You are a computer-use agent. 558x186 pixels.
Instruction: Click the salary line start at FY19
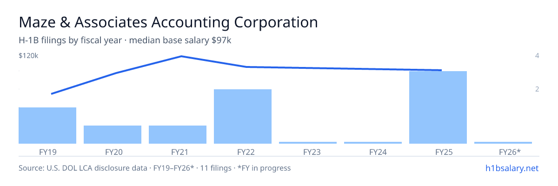coord(52,94)
